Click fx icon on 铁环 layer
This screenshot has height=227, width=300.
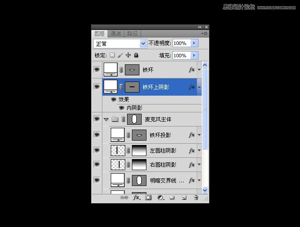pos(192,70)
